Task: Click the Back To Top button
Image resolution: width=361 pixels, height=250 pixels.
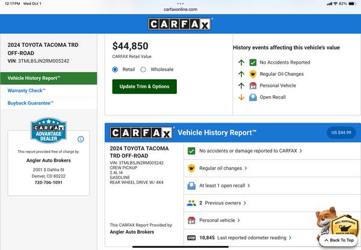Action: (338, 240)
